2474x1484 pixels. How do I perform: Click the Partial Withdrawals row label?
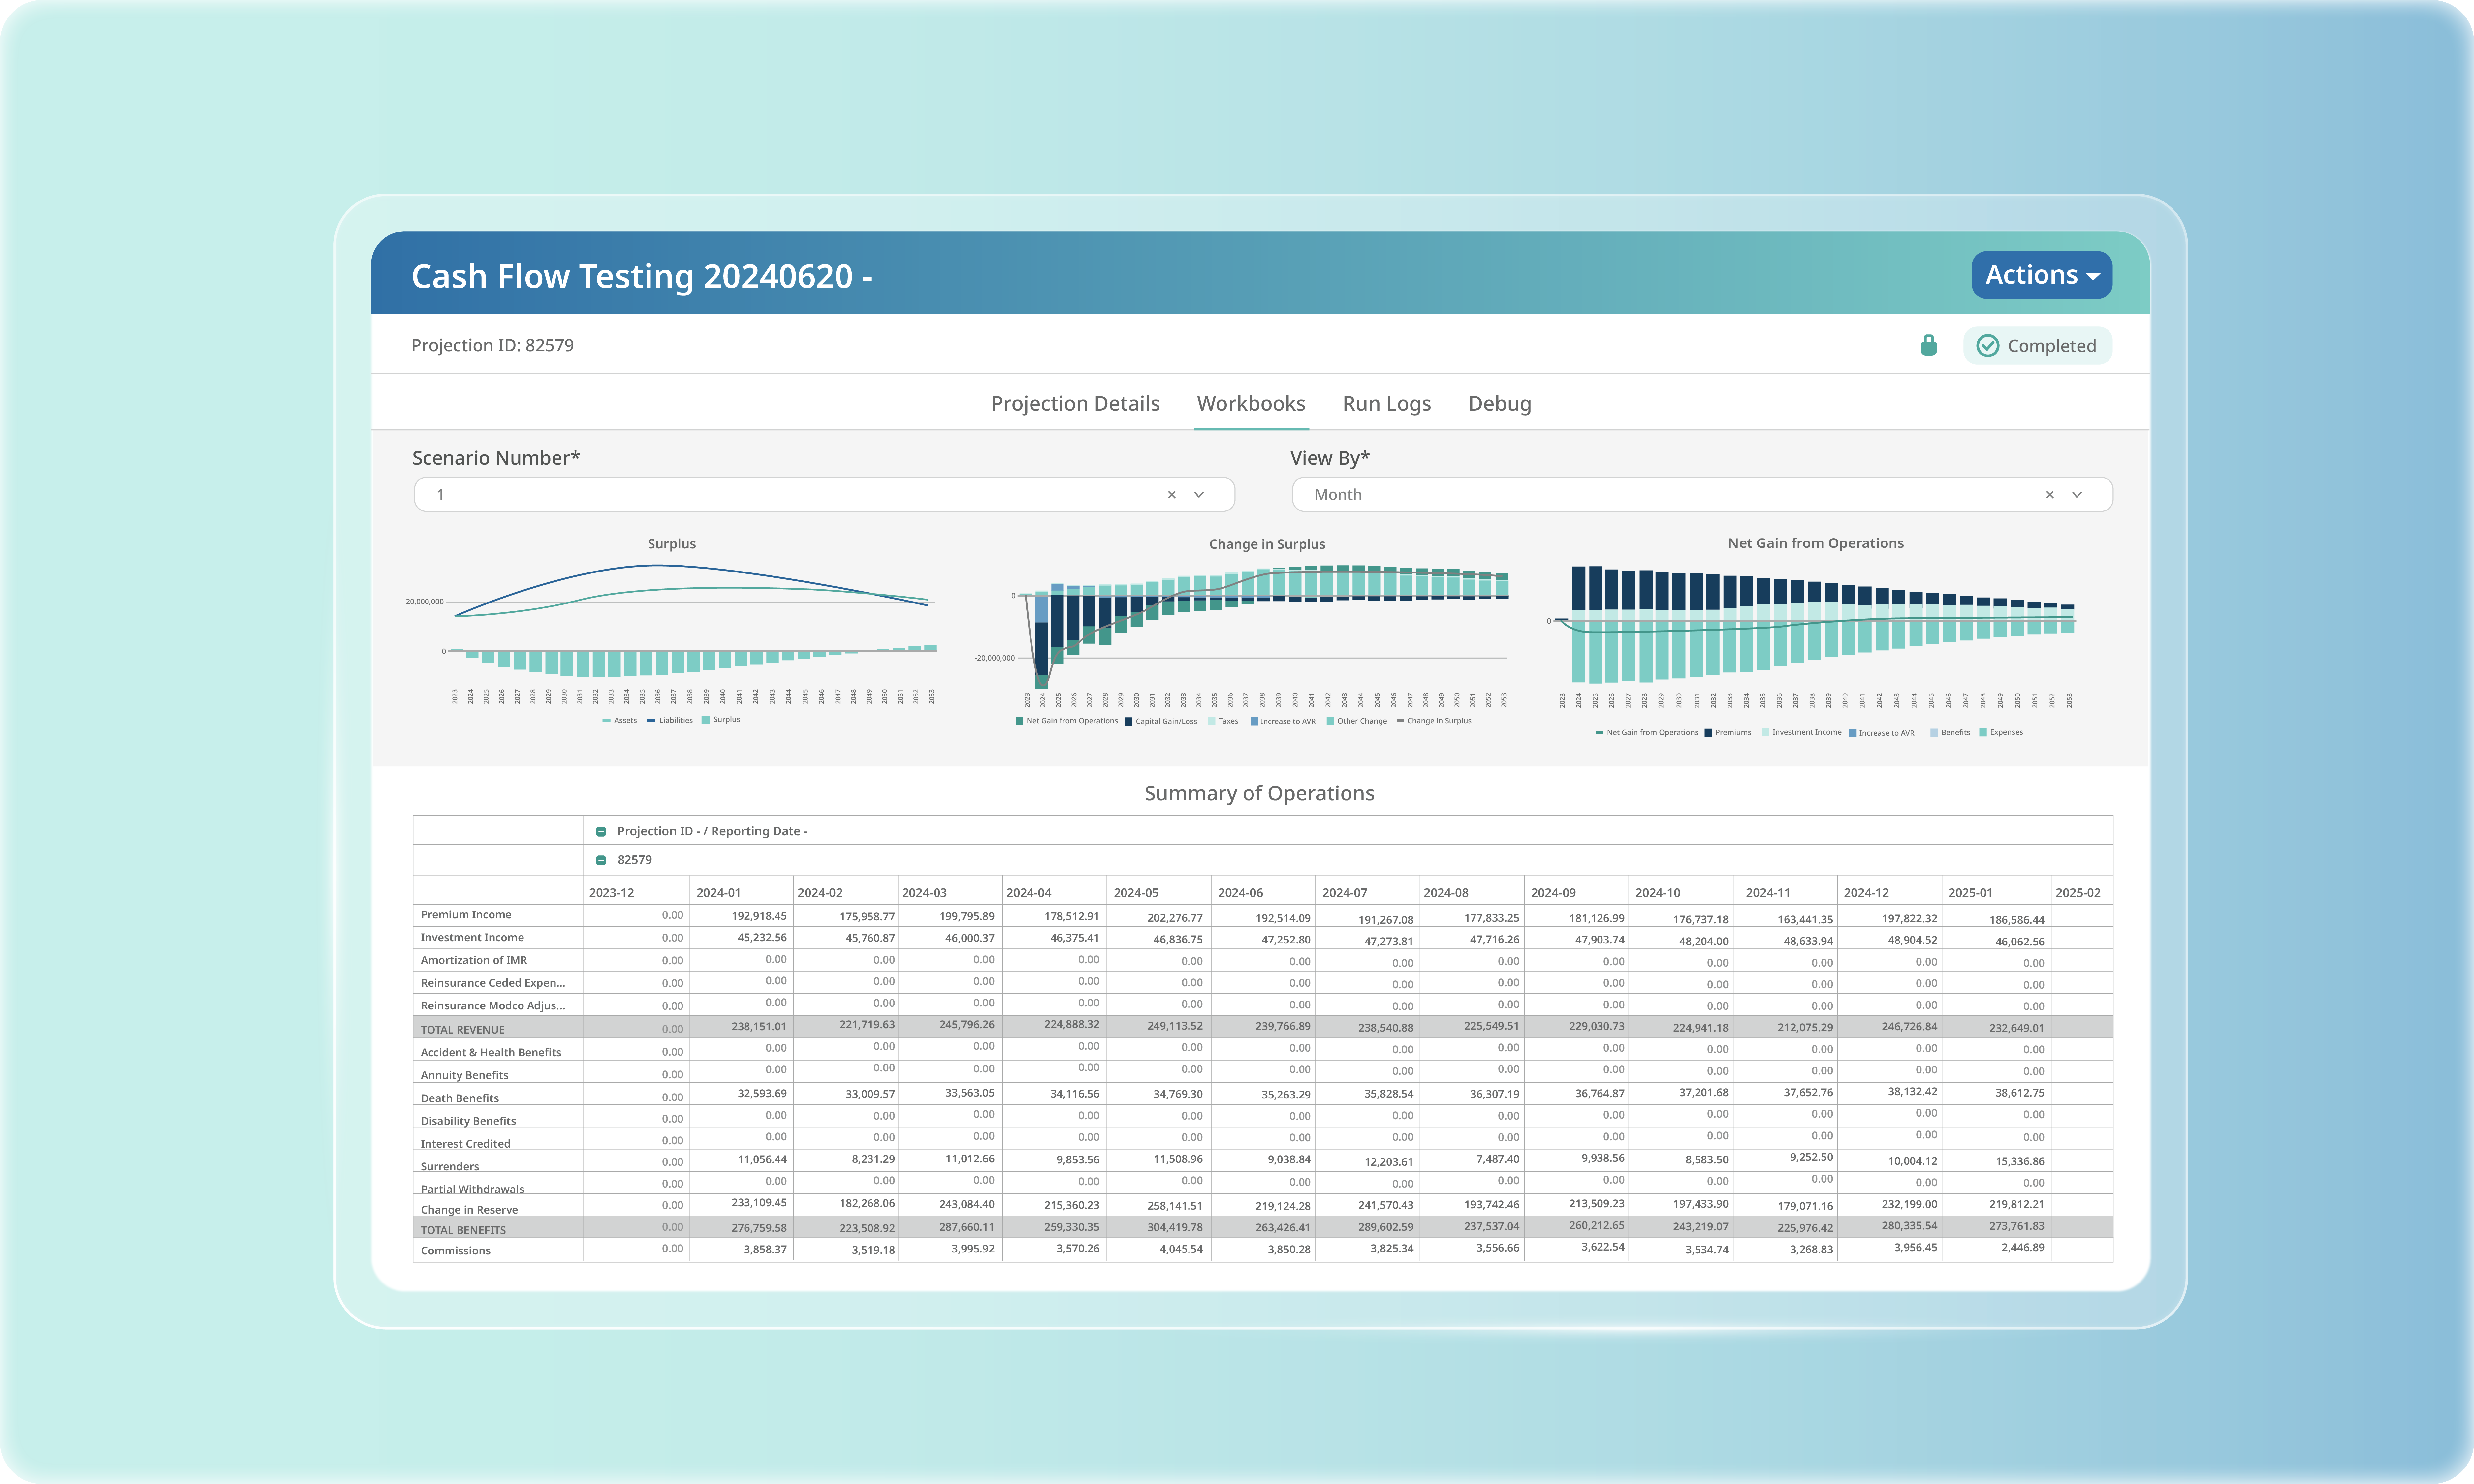click(x=472, y=1189)
